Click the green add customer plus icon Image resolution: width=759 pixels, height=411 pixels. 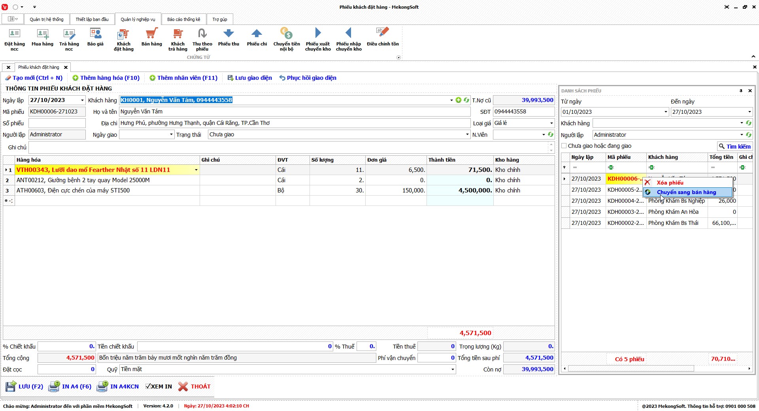tap(459, 100)
